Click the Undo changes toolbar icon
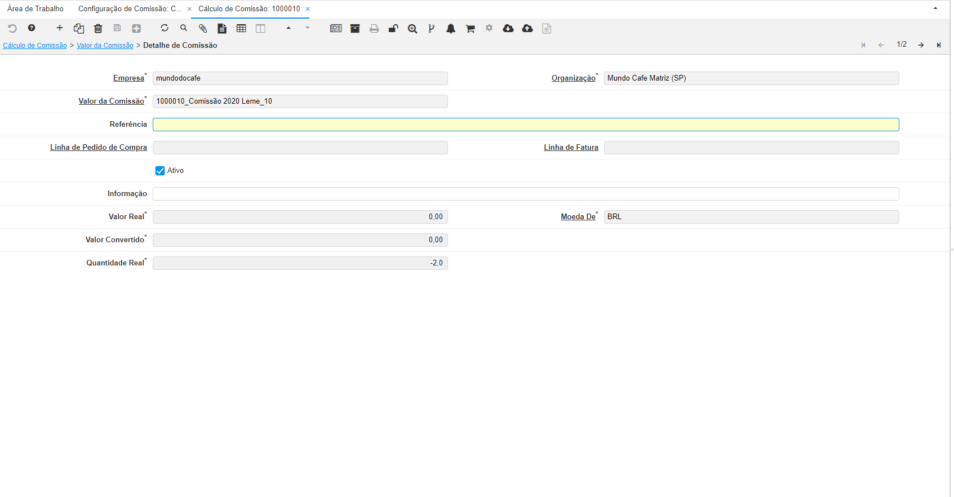This screenshot has height=497, width=954. pos(12,28)
